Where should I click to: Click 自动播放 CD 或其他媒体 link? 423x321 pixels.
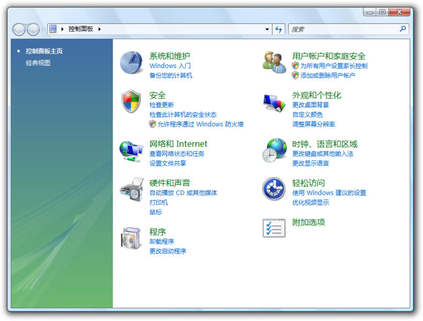[183, 192]
